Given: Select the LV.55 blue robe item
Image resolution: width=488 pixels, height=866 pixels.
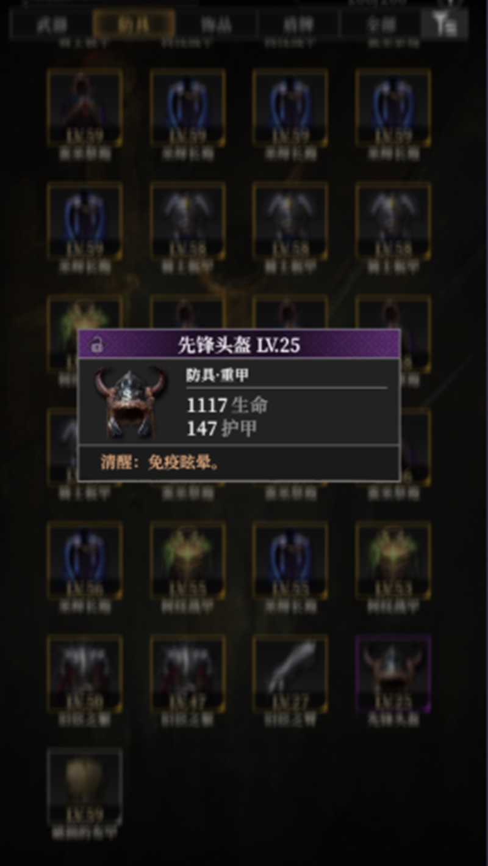Looking at the screenshot, I should 290,560.
